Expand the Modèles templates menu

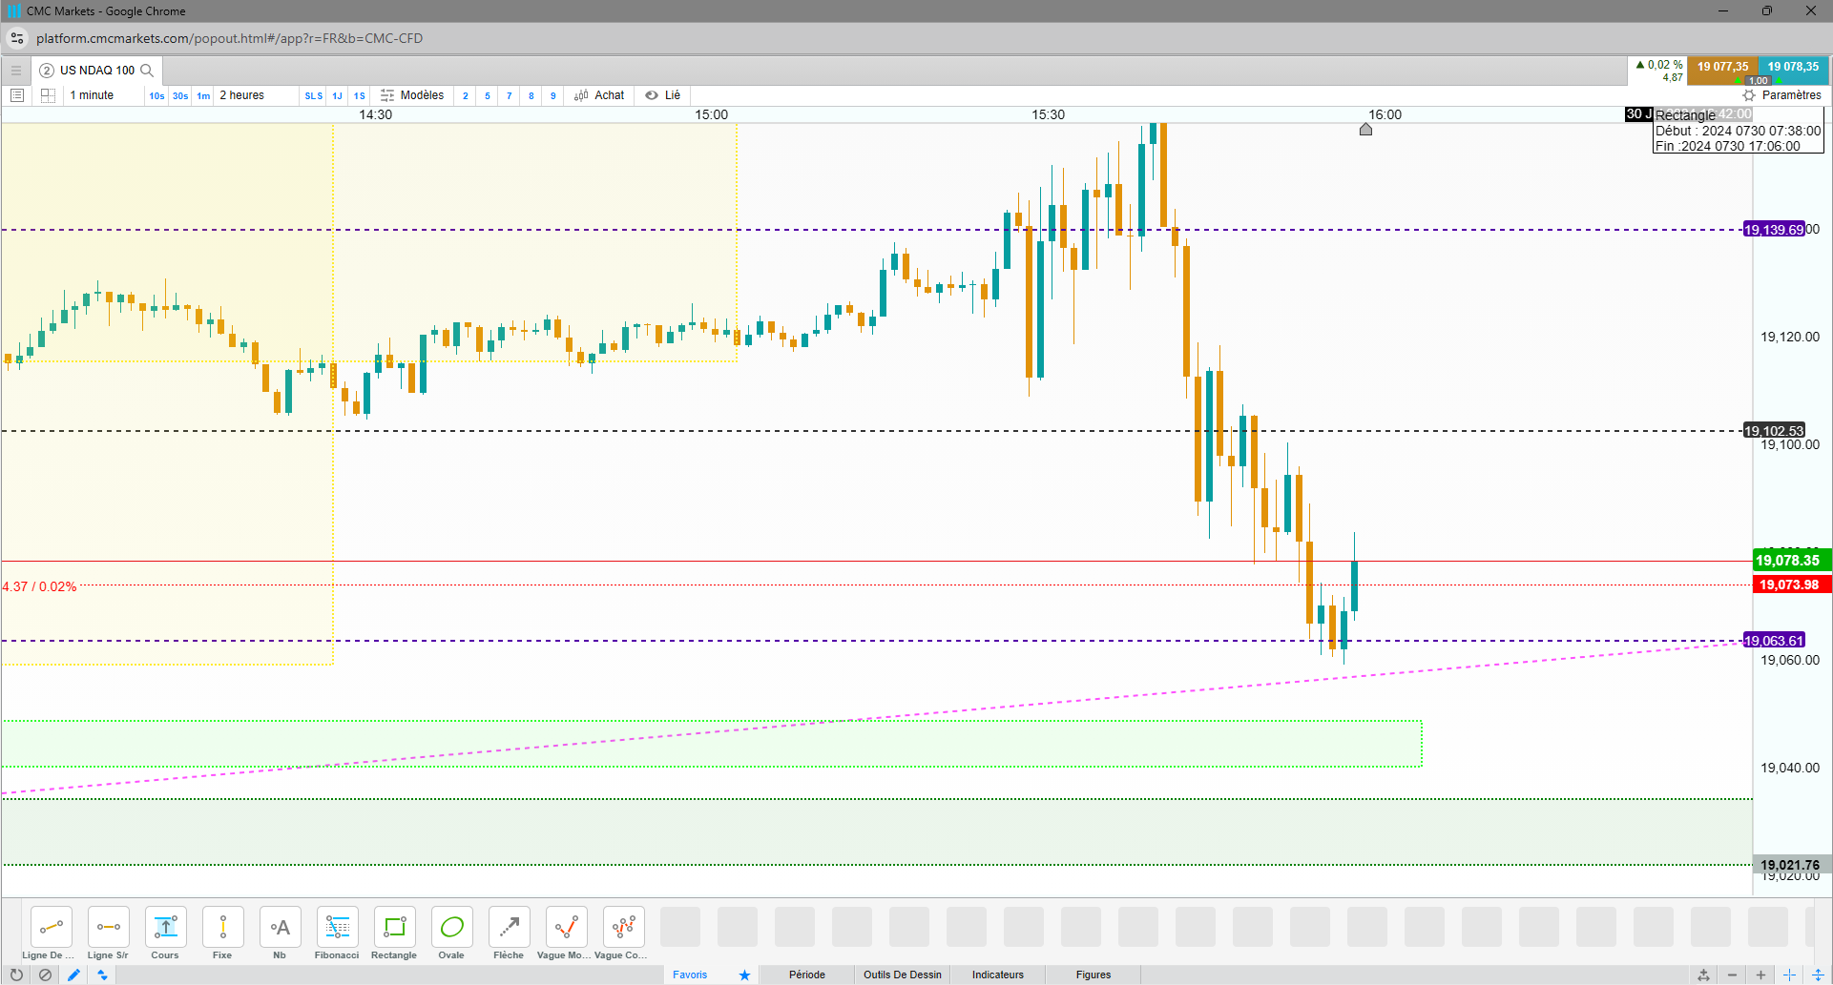(412, 95)
